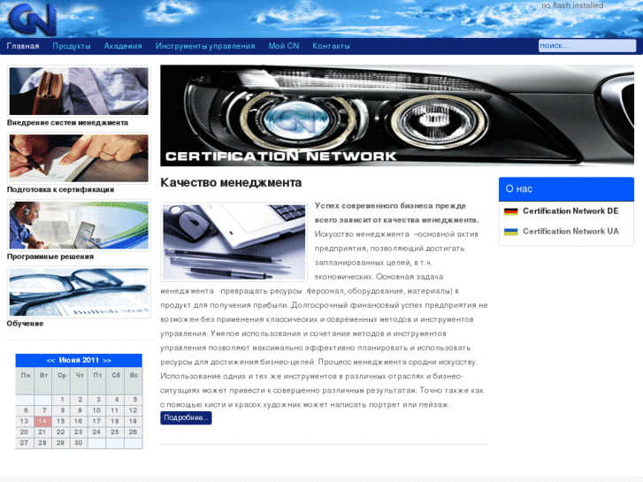Open the Академия menu item

tap(123, 46)
